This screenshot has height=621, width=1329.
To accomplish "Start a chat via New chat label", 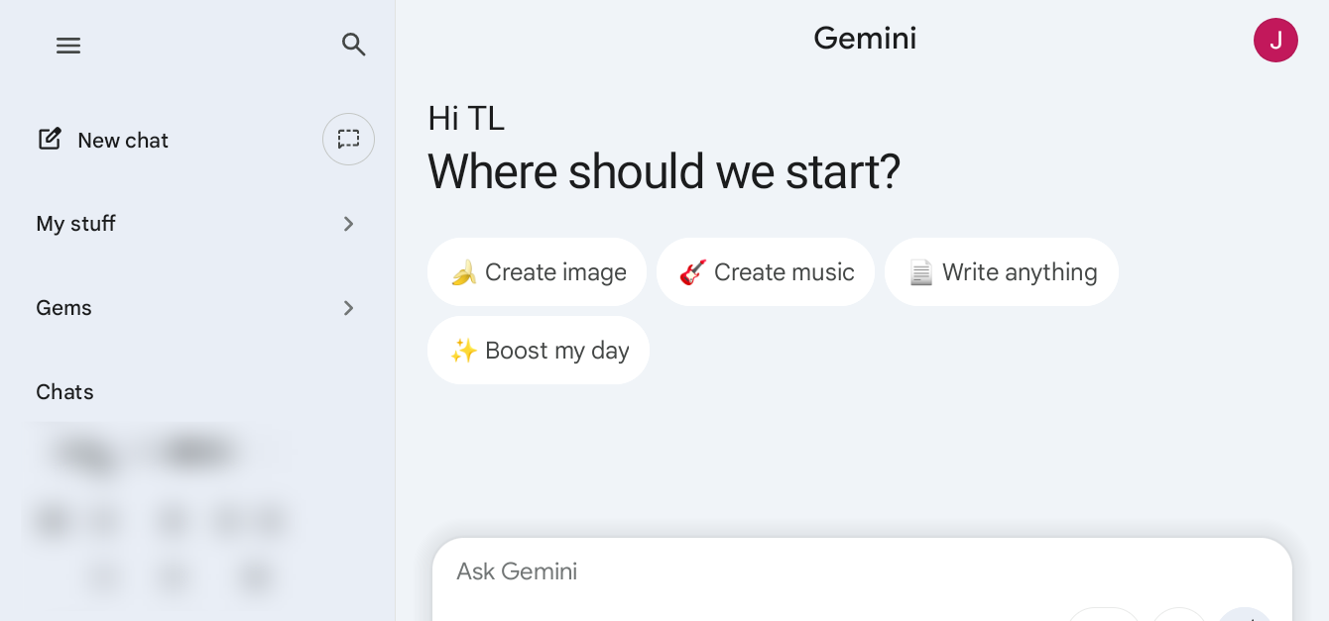I will 123,141.
